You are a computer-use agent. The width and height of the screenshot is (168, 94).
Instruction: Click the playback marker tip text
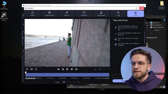tap(128, 28)
